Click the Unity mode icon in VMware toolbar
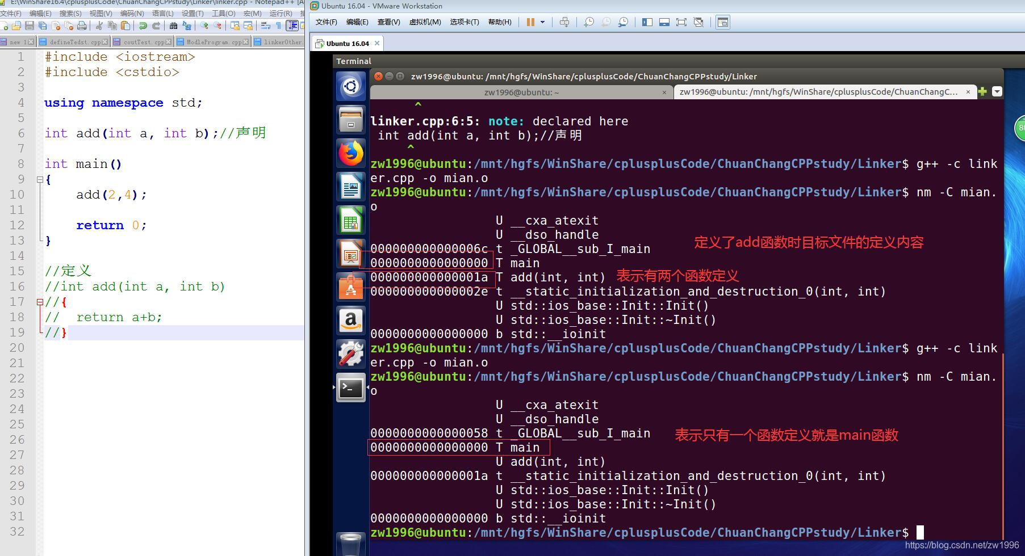Viewport: 1025px width, 556px height. point(699,22)
